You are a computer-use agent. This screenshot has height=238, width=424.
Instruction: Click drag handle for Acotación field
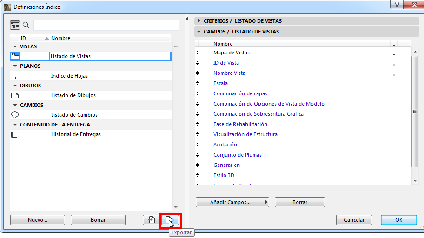198,145
